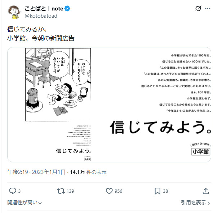Click the reply speech bubble icon
This screenshot has height=213, width=218.
point(13,191)
